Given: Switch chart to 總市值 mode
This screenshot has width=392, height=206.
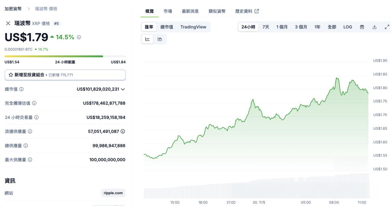Looking at the screenshot, I should coord(167,27).
